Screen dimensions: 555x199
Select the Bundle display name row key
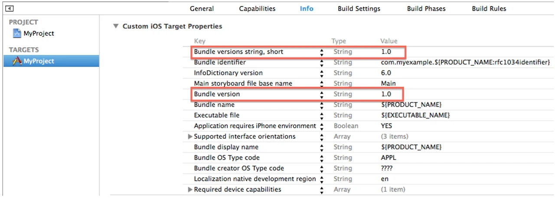226,147
